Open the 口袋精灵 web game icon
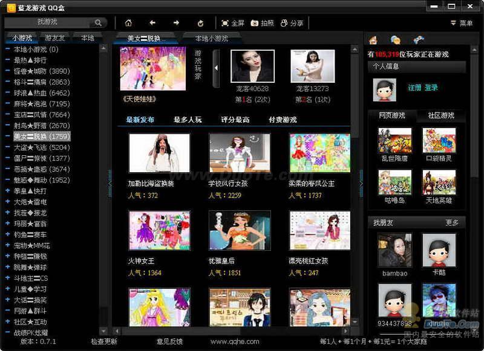 (439, 141)
